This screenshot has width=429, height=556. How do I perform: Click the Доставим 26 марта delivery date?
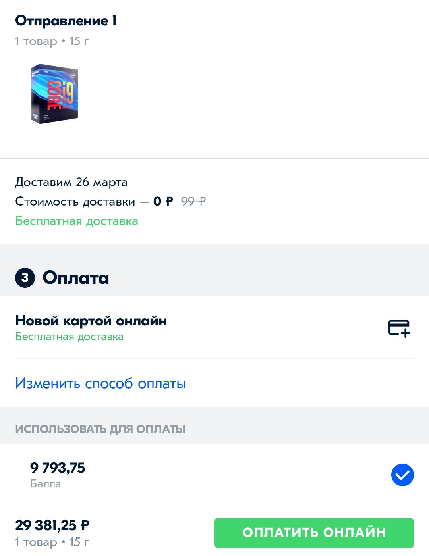pyautogui.click(x=71, y=182)
